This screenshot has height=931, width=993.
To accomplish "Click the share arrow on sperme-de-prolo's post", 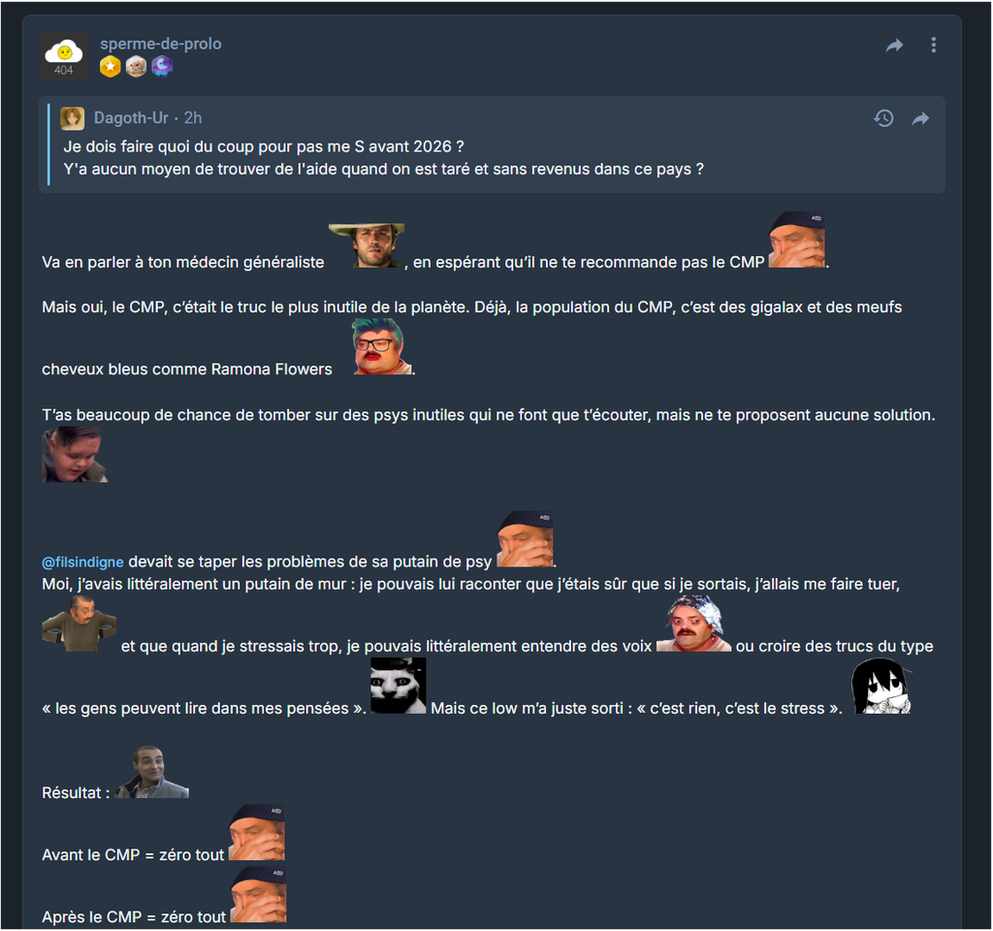I will 893,46.
